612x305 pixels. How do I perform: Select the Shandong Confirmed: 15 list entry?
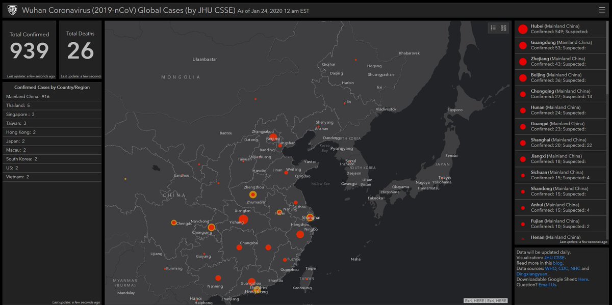pyautogui.click(x=559, y=191)
